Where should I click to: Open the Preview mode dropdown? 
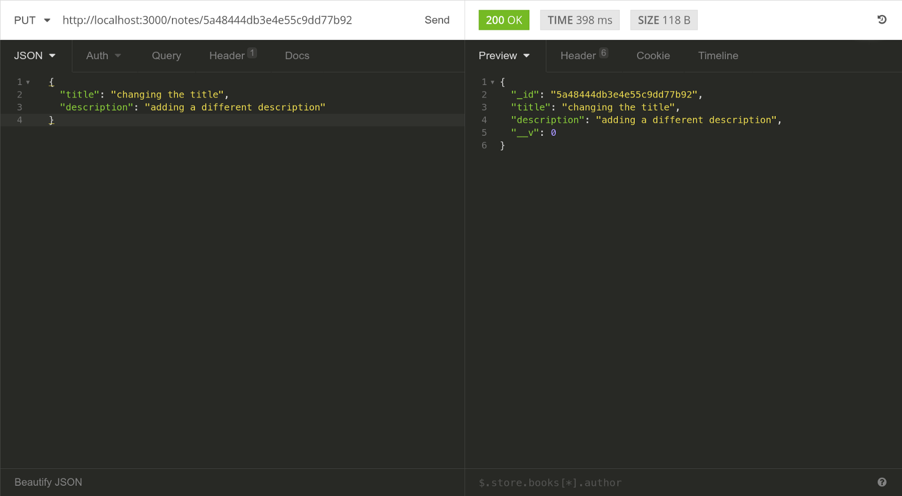(504, 56)
